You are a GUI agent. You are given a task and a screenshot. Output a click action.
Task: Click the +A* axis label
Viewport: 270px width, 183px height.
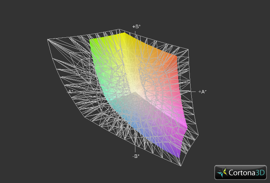pyautogui.click(x=202, y=92)
